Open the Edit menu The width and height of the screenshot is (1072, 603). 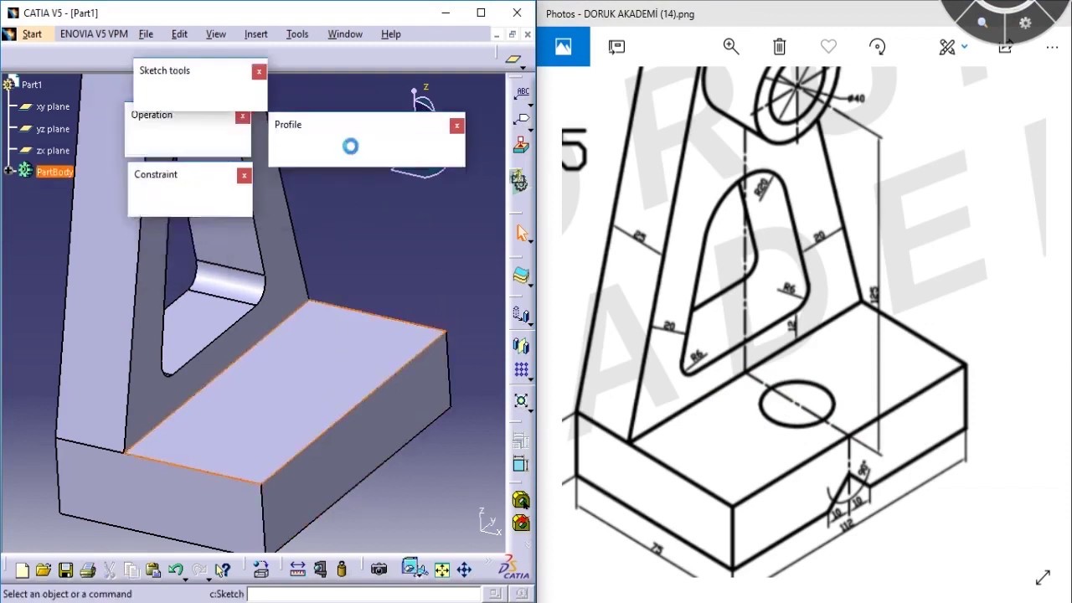coord(179,34)
